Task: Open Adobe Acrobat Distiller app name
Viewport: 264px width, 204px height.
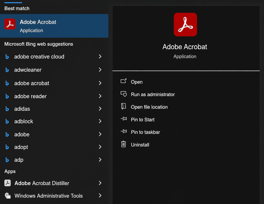Action: click(x=42, y=183)
